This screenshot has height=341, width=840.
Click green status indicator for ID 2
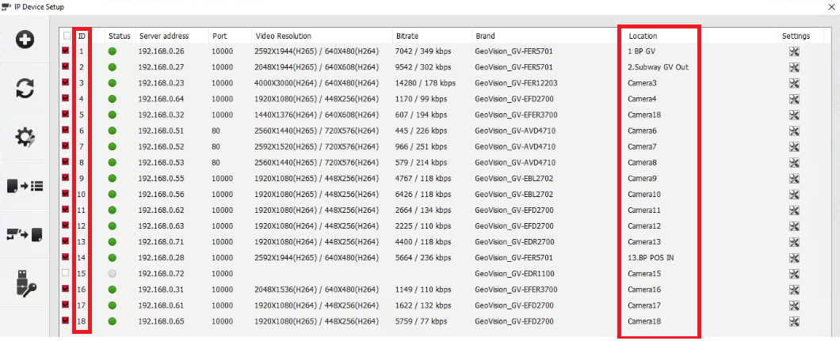pyautogui.click(x=113, y=67)
